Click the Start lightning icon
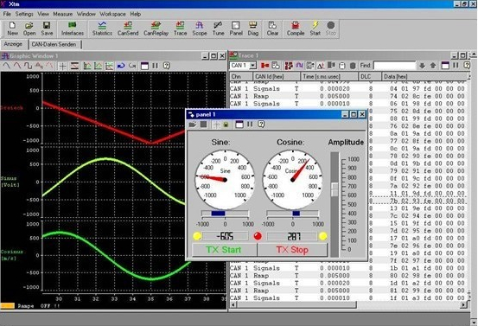 [x=315, y=29]
